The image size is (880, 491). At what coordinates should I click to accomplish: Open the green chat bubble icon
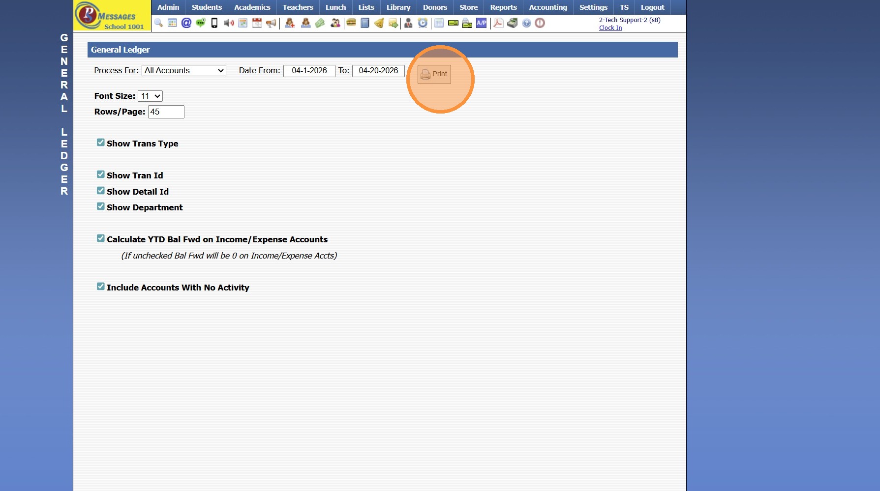[x=200, y=23]
